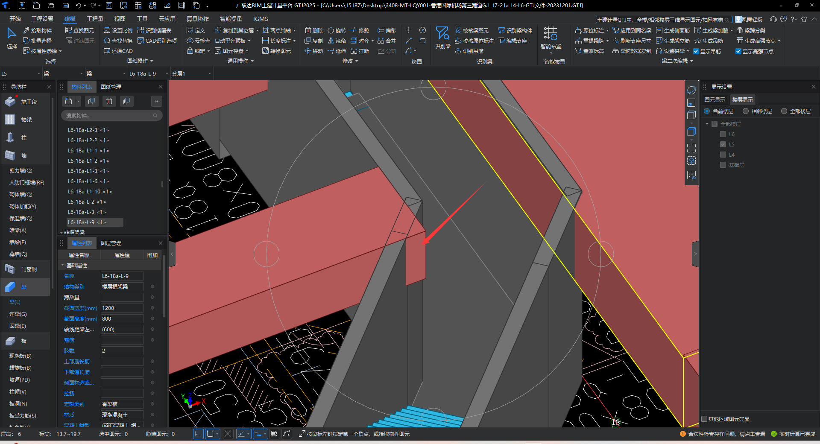Check the L6 floor checkbox
The image size is (820, 444).
723,134
